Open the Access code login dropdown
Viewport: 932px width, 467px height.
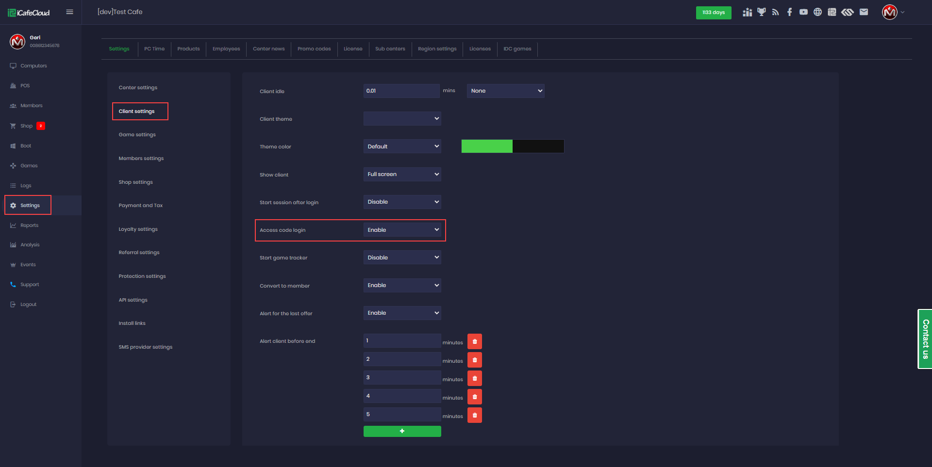[x=402, y=230]
